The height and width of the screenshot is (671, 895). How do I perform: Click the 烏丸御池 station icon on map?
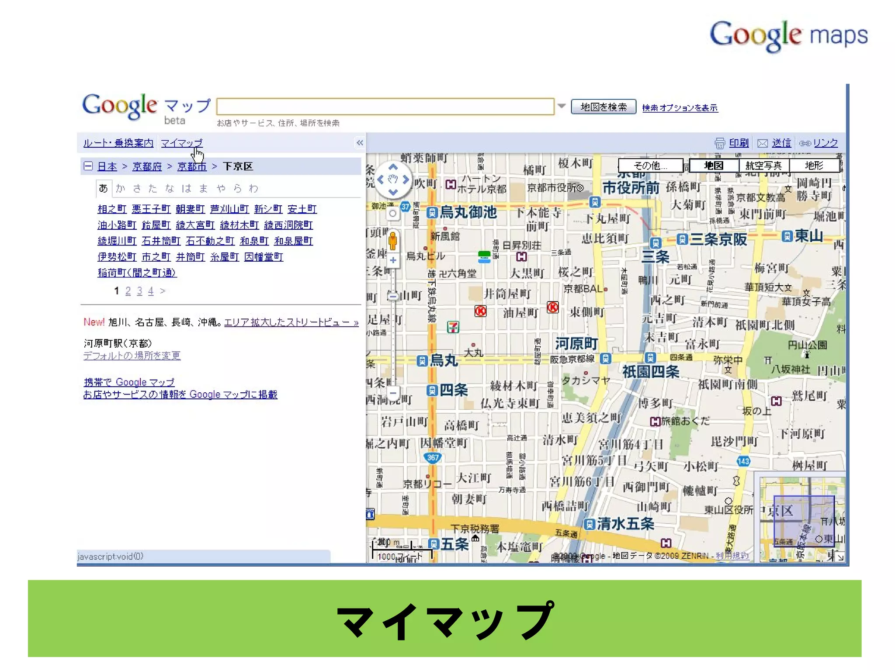coord(432,212)
